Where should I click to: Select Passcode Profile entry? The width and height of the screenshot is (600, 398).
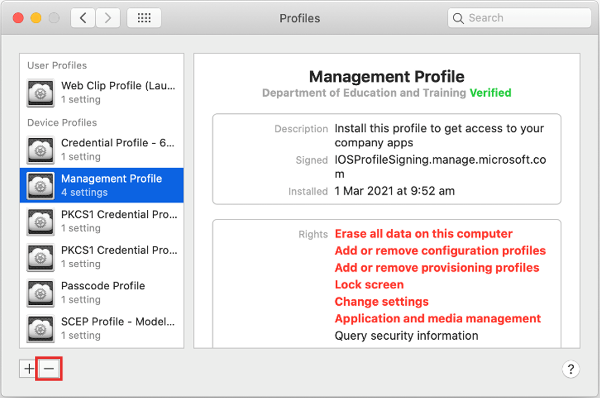tap(102, 293)
